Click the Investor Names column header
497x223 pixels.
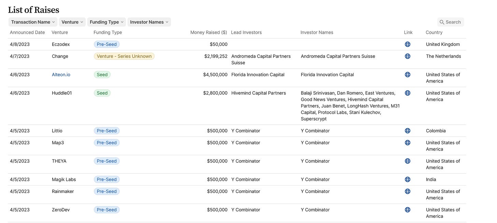317,32
